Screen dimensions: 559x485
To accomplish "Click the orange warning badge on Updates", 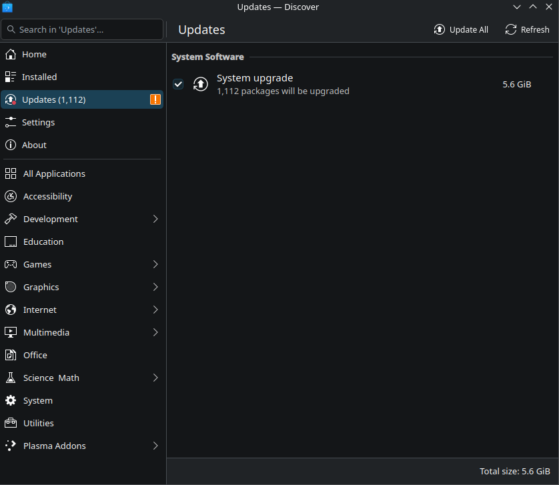I will tap(155, 99).
